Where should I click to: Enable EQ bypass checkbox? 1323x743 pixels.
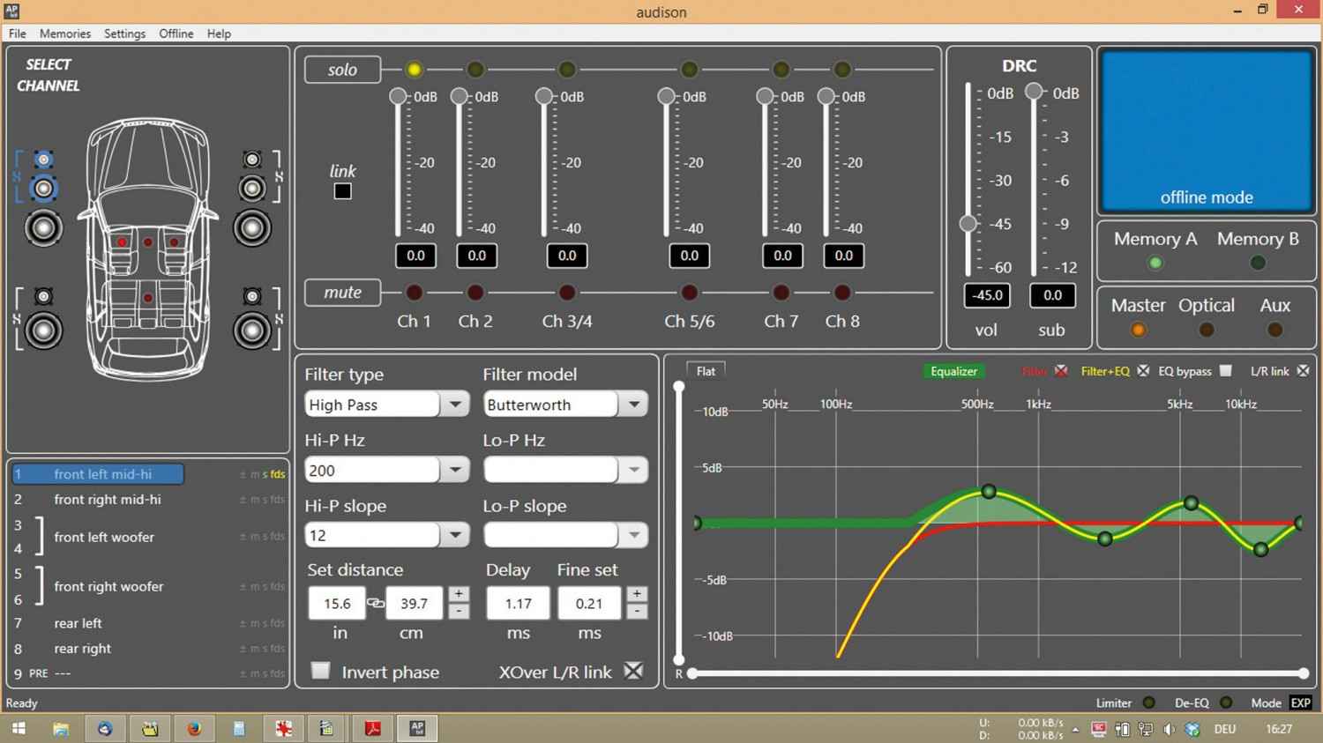pyautogui.click(x=1225, y=371)
